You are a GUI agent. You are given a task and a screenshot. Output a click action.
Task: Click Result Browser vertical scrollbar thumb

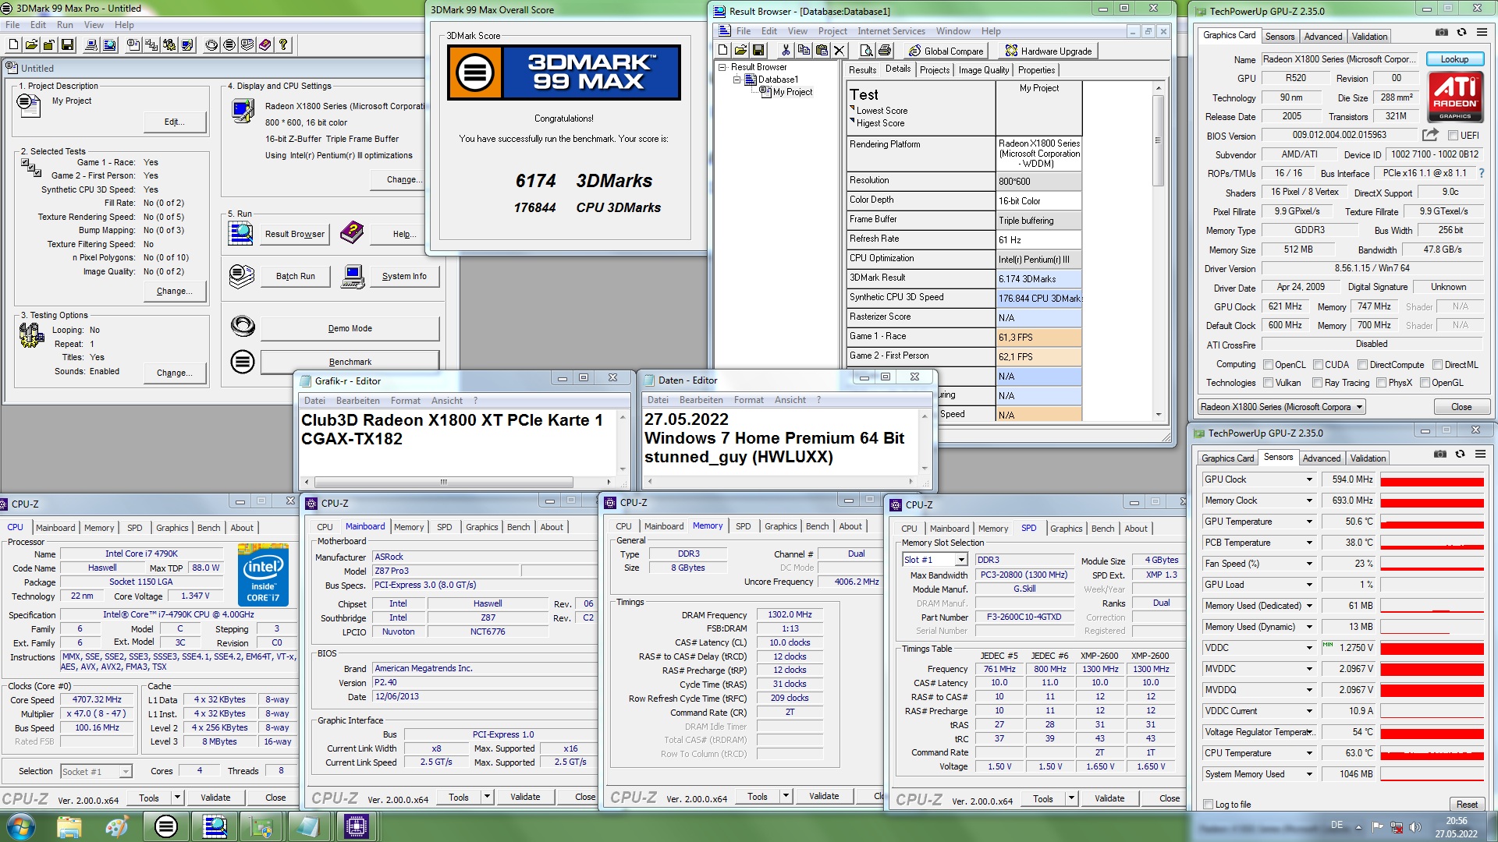[1158, 140]
